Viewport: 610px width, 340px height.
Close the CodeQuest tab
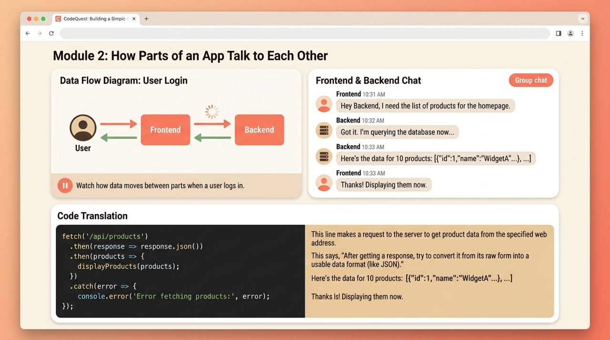134,19
